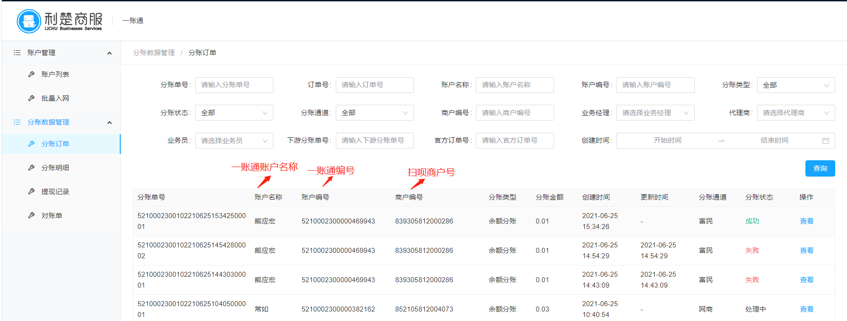The image size is (847, 321).
Task: Click the 账户管理 list icon
Action: point(17,53)
